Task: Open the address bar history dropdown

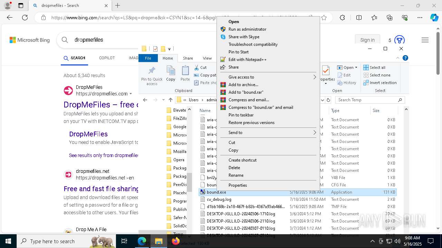Action: point(323,100)
